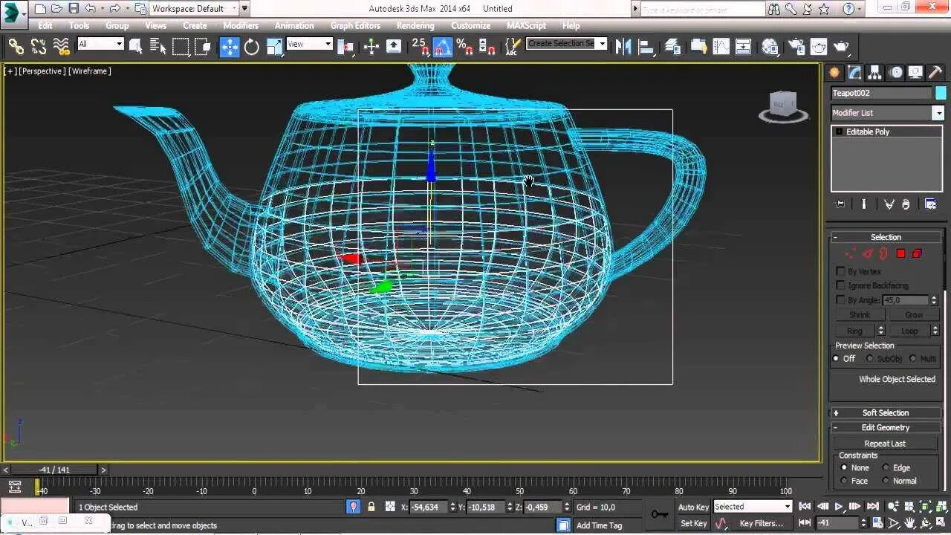The height and width of the screenshot is (535, 951).
Task: Switch to the Create panel
Action: point(834,71)
